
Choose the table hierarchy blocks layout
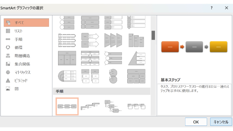click(136, 76)
